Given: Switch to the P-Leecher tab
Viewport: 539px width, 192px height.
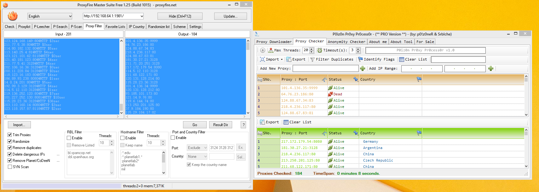Looking at the screenshot, I should (x=42, y=27).
